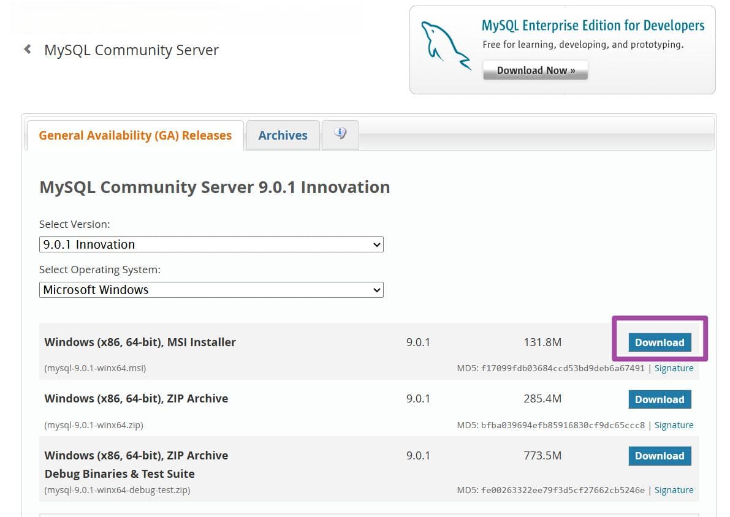This screenshot has height=517, width=730.
Task: Click the Select Operating System: label
Action: click(100, 270)
